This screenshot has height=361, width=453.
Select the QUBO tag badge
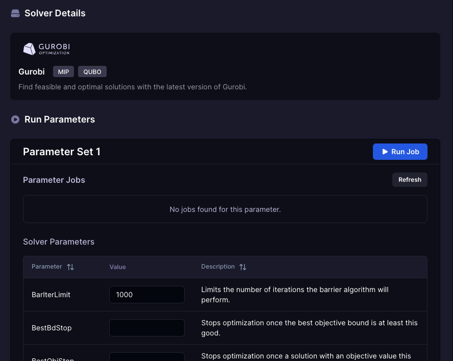(x=92, y=72)
